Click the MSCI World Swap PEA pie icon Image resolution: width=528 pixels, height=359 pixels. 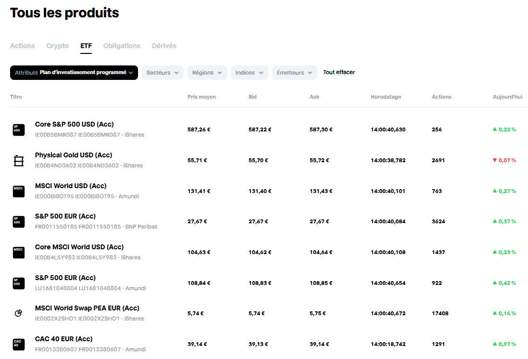[x=18, y=313]
